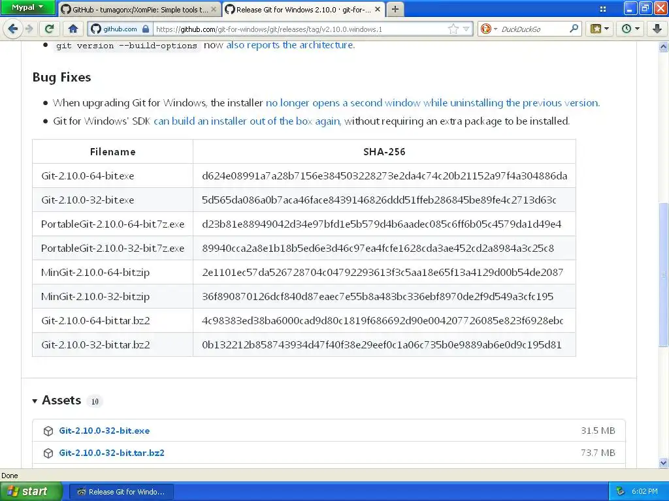Click the hash starting with d624e08991a7
Image resolution: width=669 pixels, height=501 pixels.
(384, 175)
